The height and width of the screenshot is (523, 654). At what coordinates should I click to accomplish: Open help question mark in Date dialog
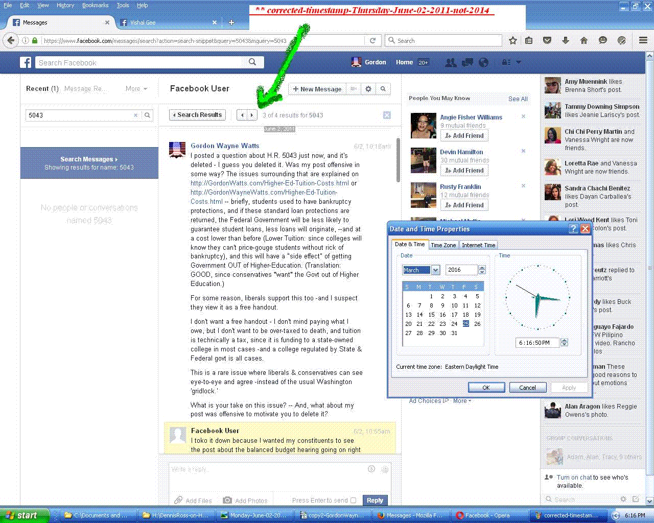(574, 229)
